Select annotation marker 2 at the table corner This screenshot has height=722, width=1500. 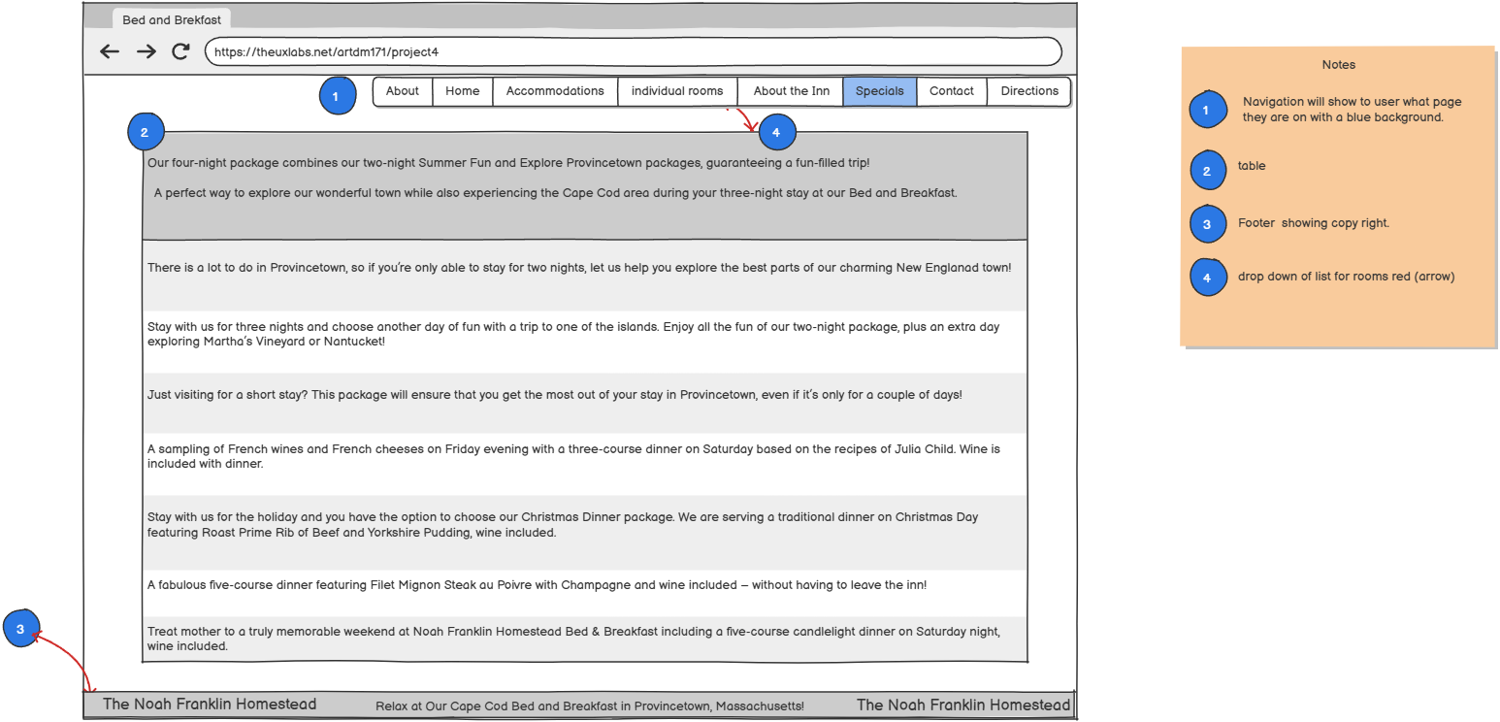pyautogui.click(x=146, y=132)
